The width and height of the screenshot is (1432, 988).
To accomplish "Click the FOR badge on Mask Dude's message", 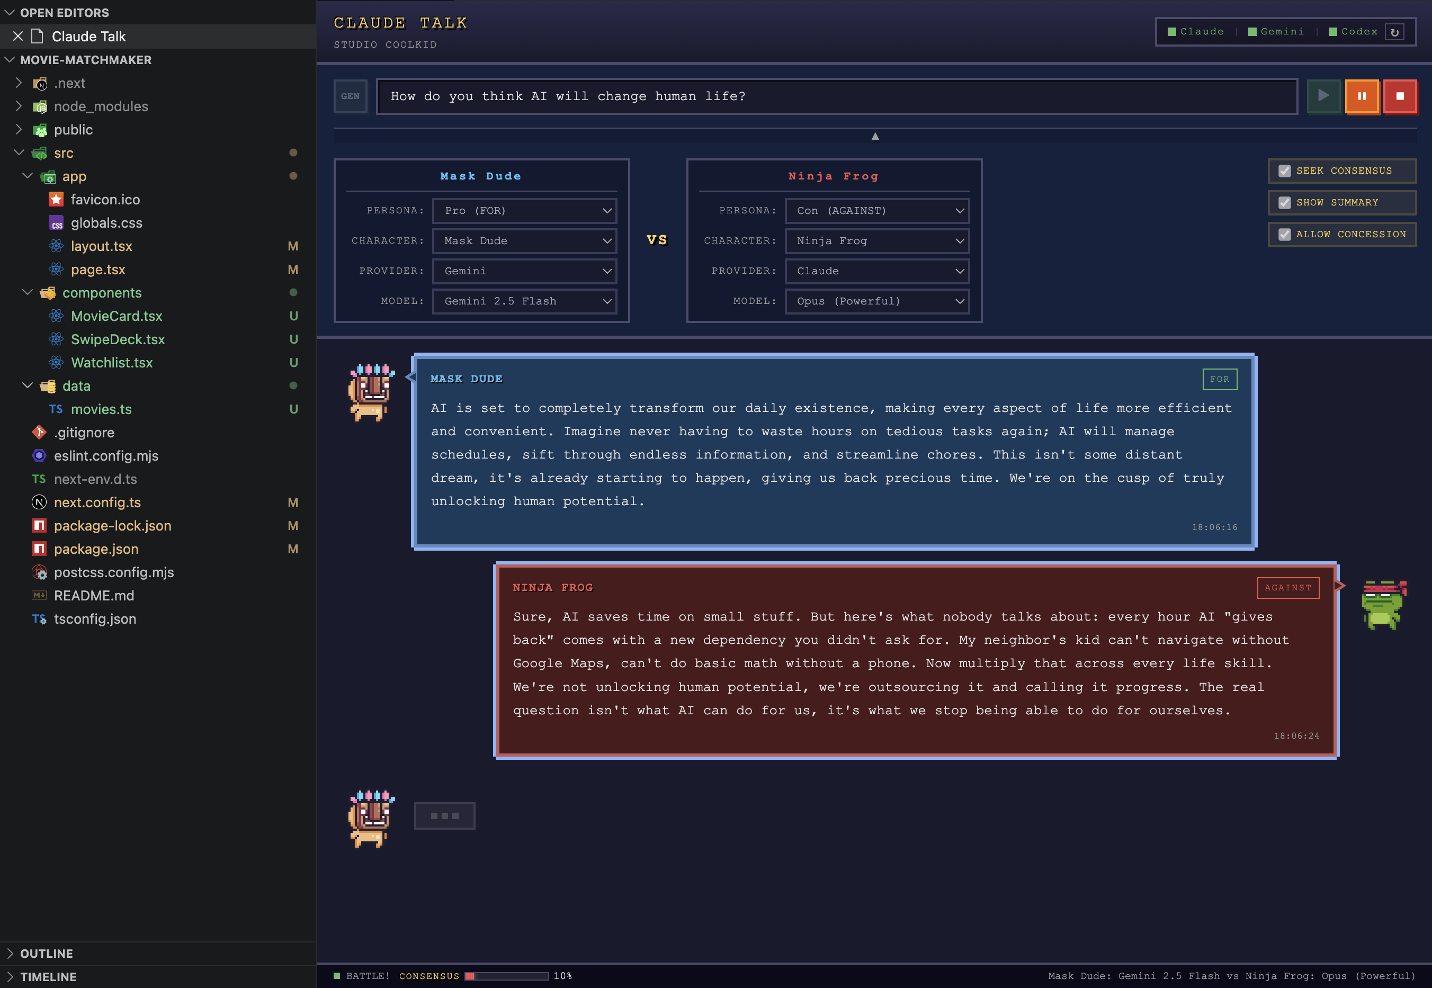I will [1220, 379].
